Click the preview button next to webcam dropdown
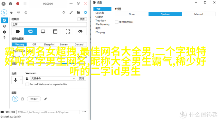The image size is (219, 120). pos(81,78)
